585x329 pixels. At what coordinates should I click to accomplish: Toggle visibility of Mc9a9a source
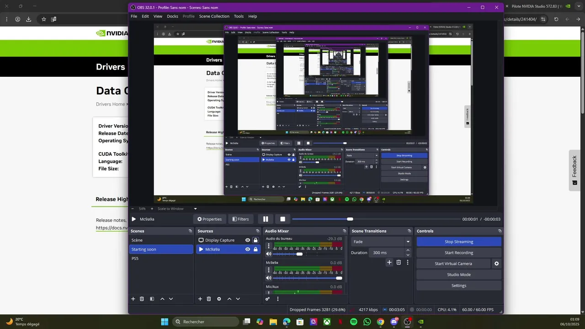(248, 249)
